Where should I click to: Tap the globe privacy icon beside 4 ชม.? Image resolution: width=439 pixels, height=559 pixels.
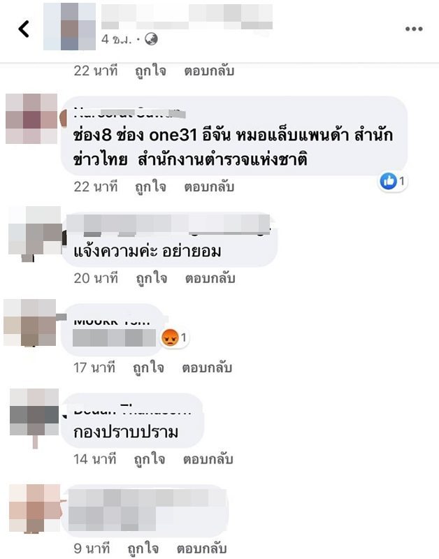151,39
